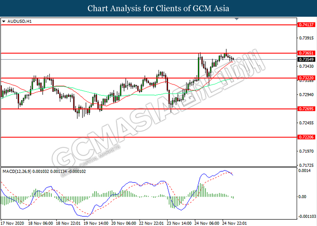
Task: Click the Chart Analysis for Clients header
Action: [158, 9]
